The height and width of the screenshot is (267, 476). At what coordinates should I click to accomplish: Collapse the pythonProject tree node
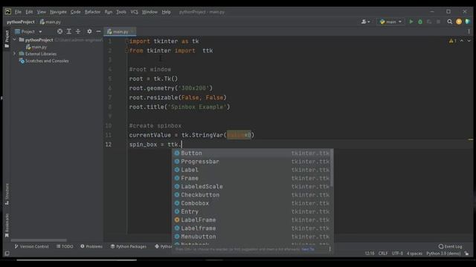[14, 39]
